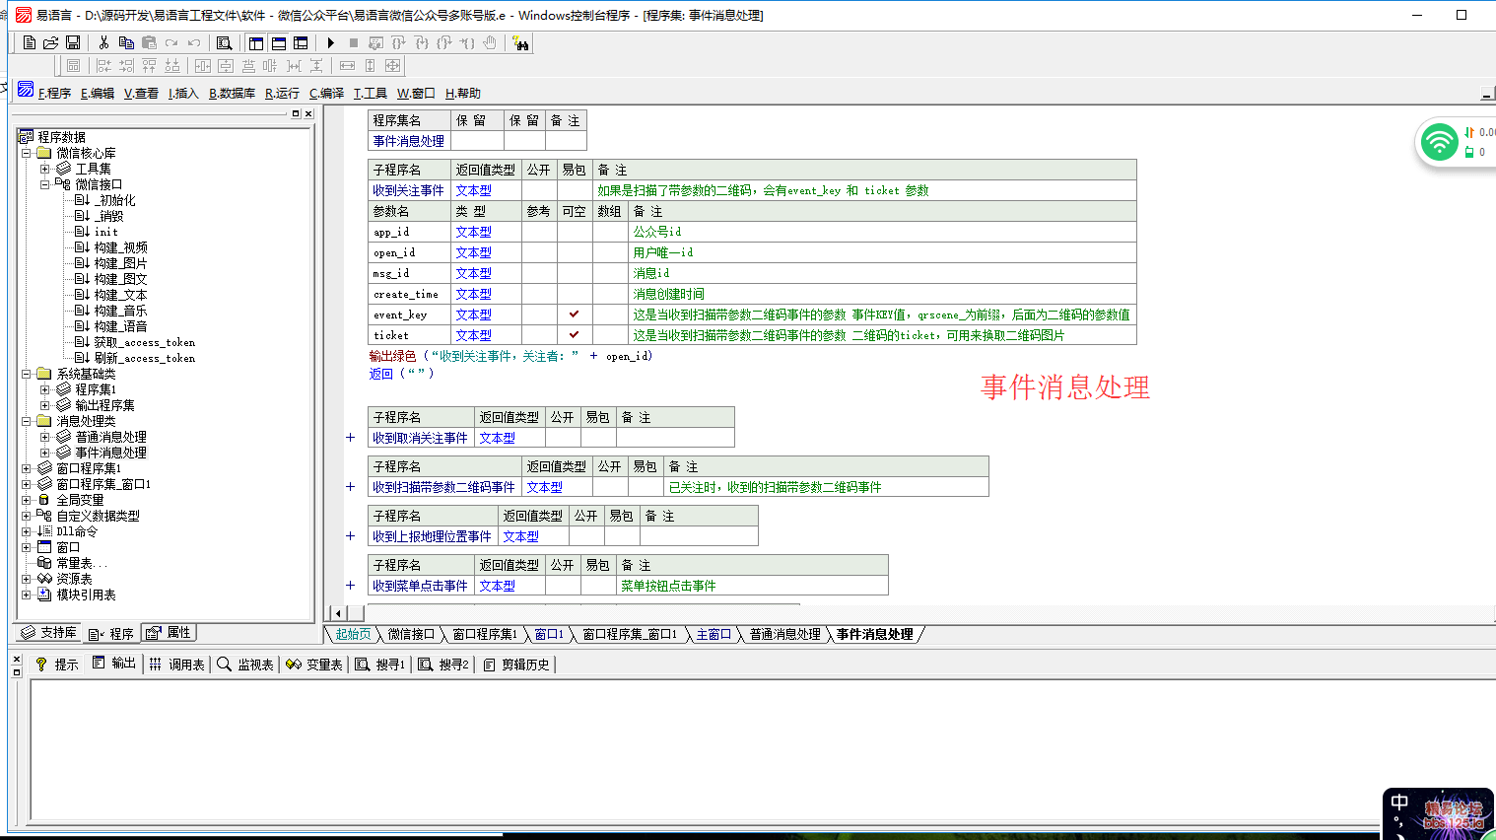Click the make same height icon
This screenshot has width=1496, height=840.
pyautogui.click(x=370, y=65)
